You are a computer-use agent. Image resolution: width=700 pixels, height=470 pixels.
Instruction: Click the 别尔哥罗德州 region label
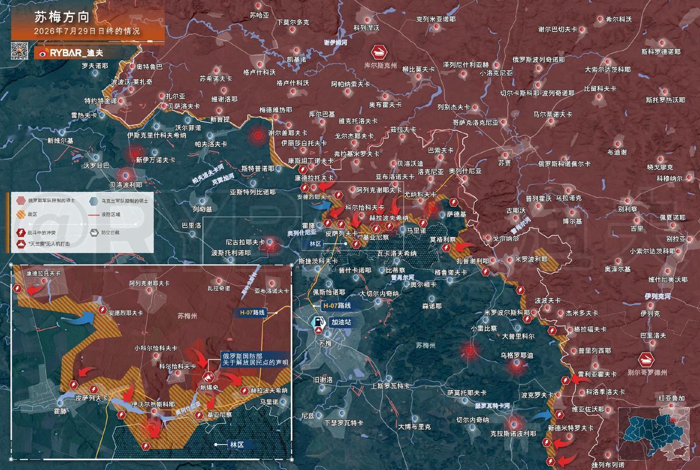pyautogui.click(x=647, y=372)
